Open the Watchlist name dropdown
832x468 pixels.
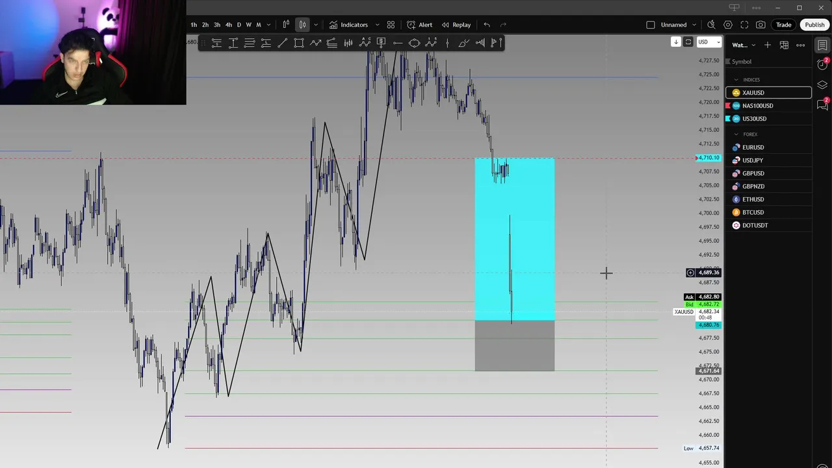click(x=743, y=45)
